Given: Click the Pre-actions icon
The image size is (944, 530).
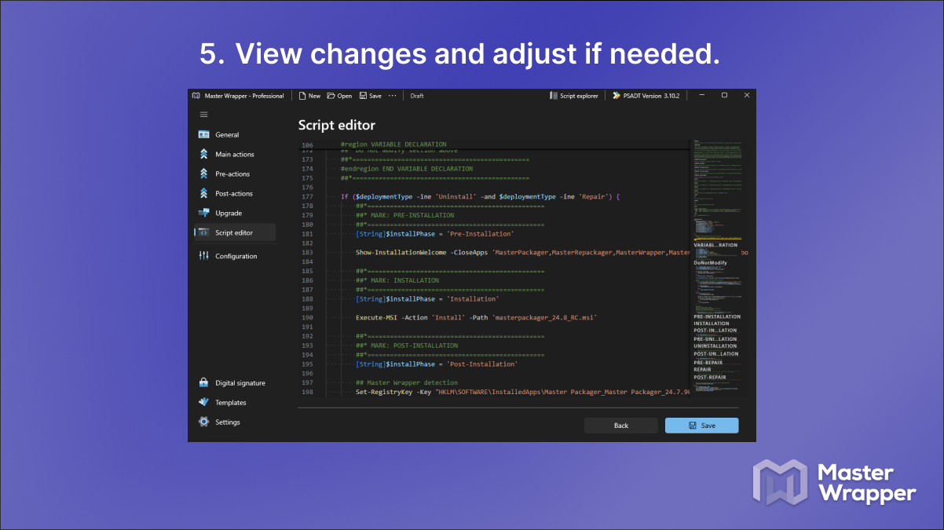Looking at the screenshot, I should (x=204, y=174).
